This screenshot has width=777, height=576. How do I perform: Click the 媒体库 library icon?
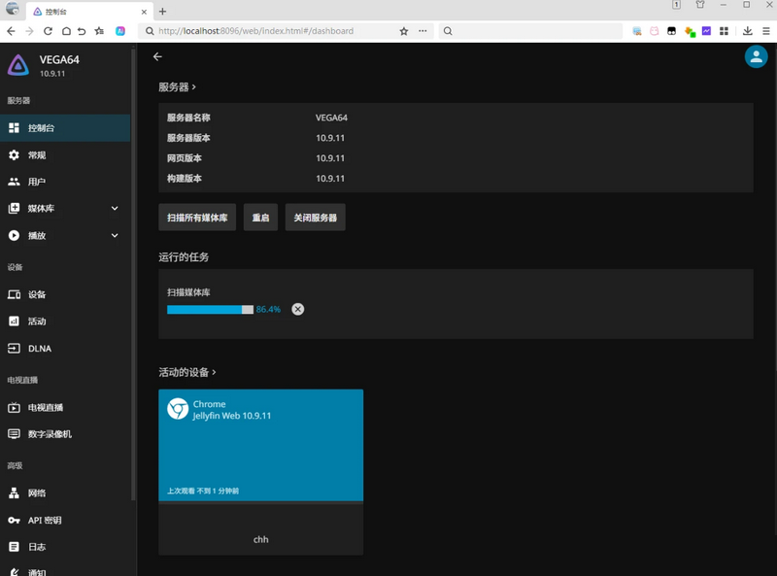14,208
